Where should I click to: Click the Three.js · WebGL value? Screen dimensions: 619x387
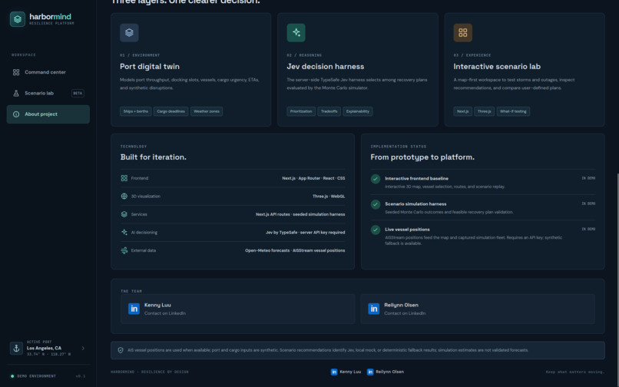329,197
